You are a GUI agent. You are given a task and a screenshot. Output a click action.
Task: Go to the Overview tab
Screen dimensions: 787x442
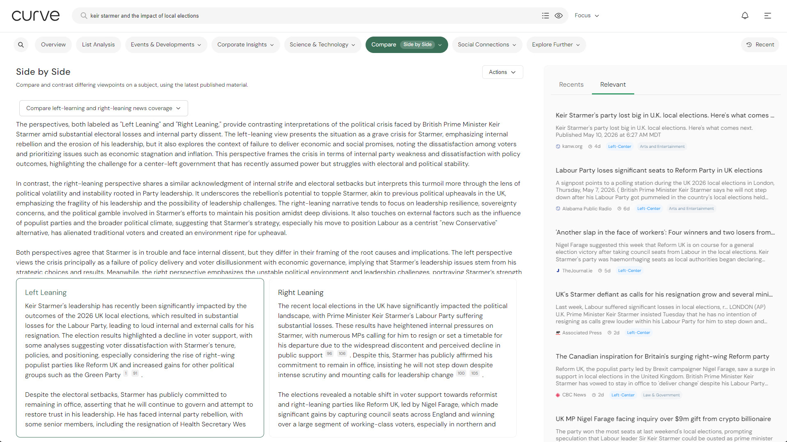tap(53, 45)
